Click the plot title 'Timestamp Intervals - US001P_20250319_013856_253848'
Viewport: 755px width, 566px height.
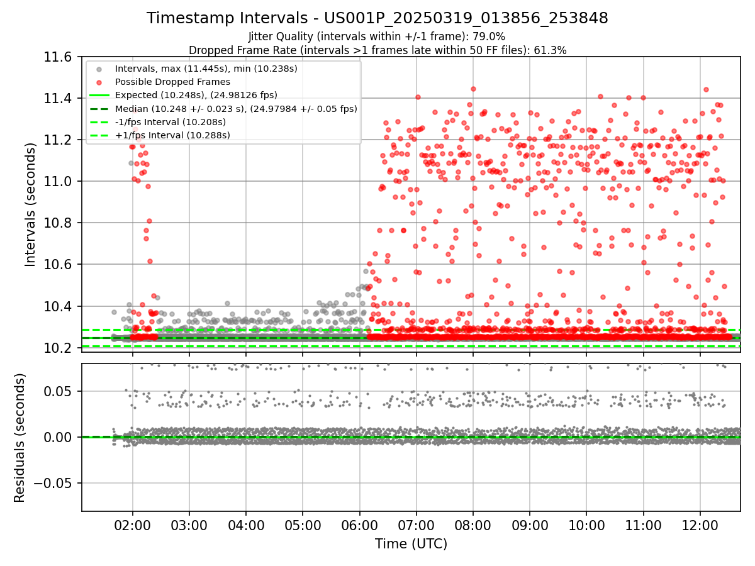pyautogui.click(x=377, y=18)
